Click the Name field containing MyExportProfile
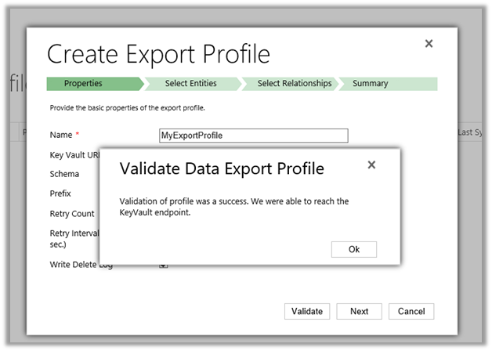Screen dimensions: 492x351 point(253,136)
